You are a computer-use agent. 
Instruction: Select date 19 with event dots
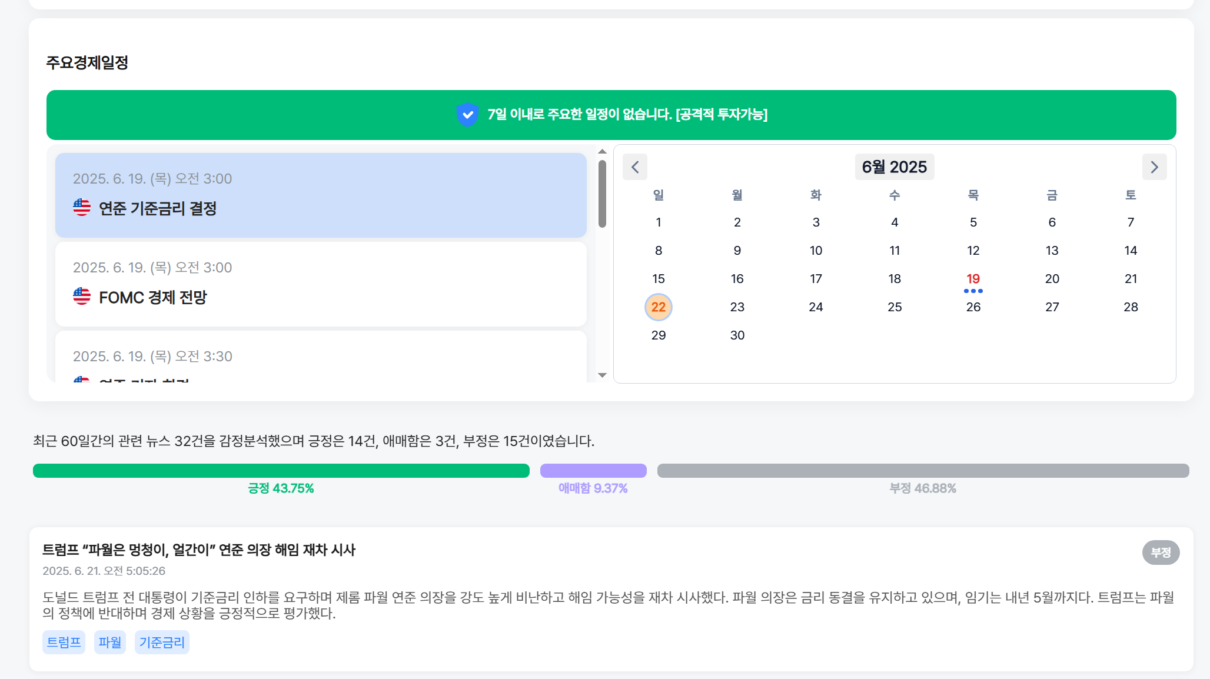973,279
